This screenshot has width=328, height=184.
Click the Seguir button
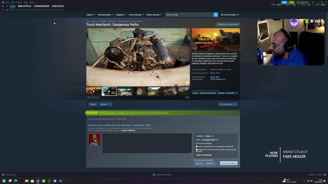coord(93,104)
